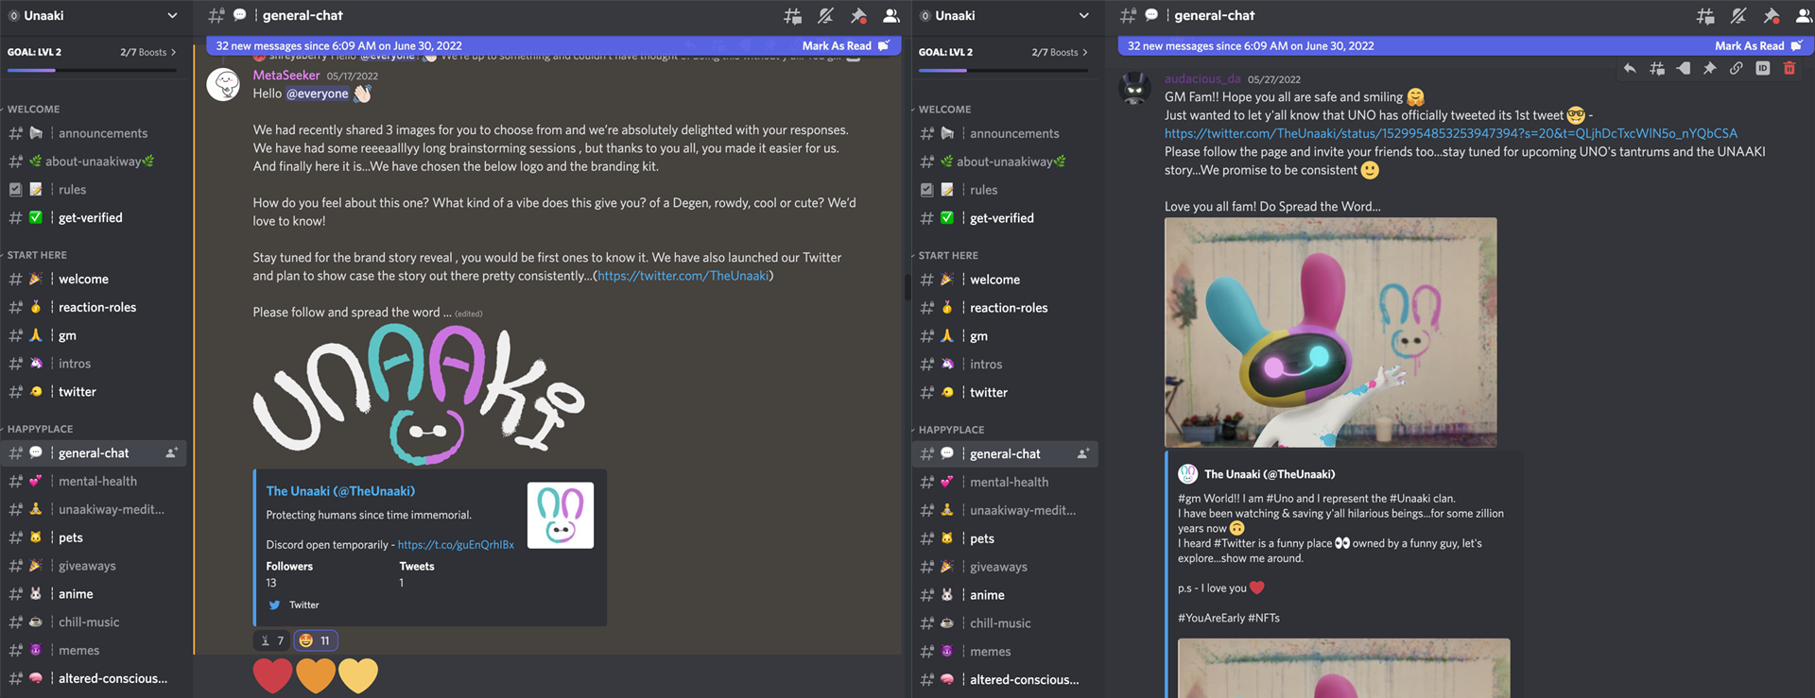The width and height of the screenshot is (1815, 698).
Task: Open Unaaki server dropdown in left window
Action: click(x=172, y=16)
